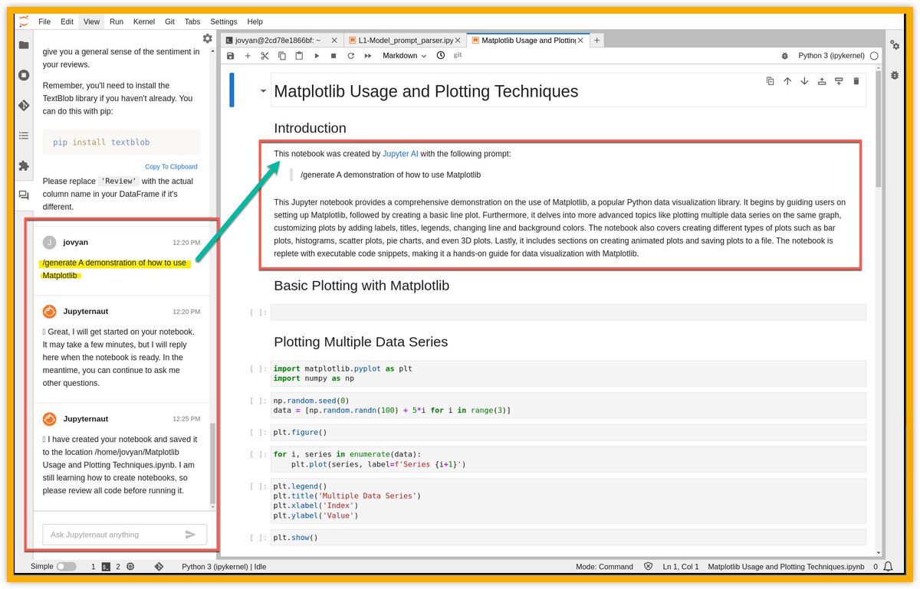Open the Extension Manager puzzle icon
This screenshot has height=589, width=920.
tap(24, 165)
